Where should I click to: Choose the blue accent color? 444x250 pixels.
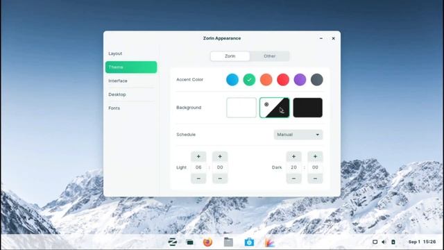pos(232,80)
